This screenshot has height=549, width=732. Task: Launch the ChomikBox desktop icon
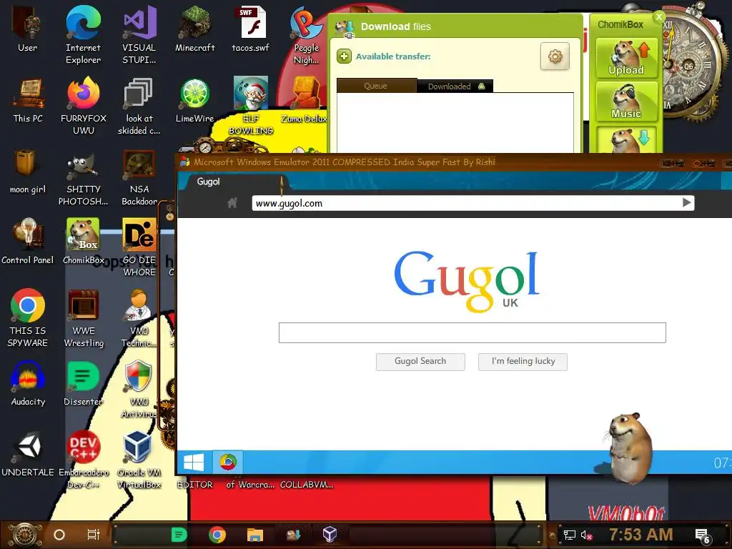pos(83,241)
